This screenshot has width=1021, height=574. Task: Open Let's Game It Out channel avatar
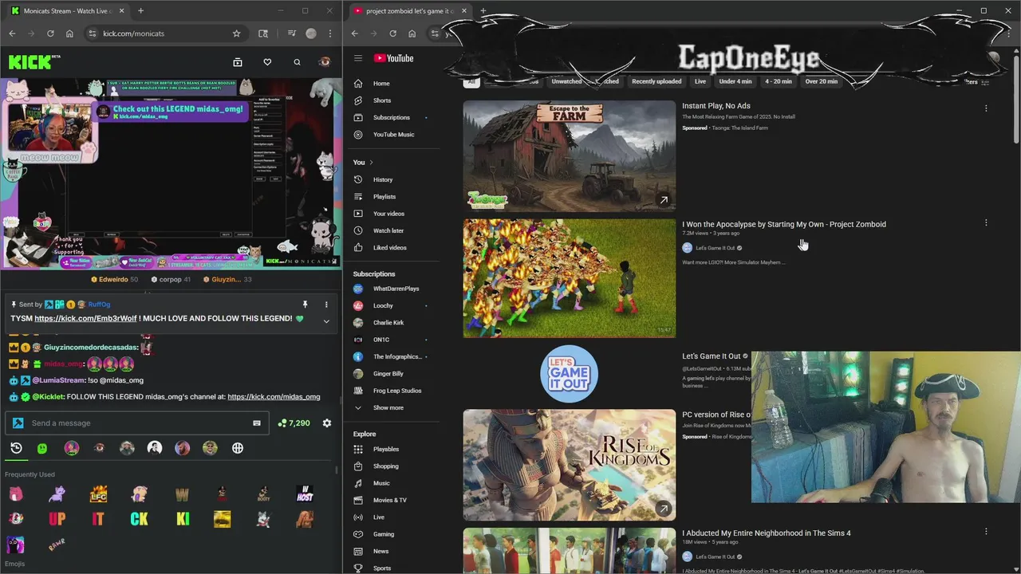(569, 373)
